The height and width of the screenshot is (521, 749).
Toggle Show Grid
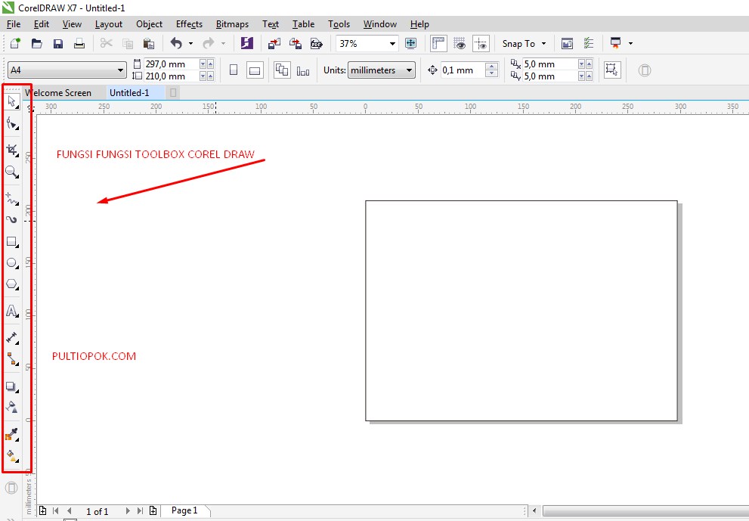460,44
